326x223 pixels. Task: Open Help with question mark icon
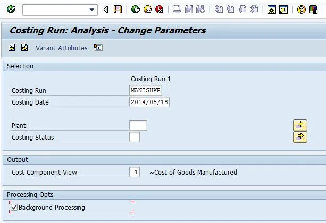(301, 10)
